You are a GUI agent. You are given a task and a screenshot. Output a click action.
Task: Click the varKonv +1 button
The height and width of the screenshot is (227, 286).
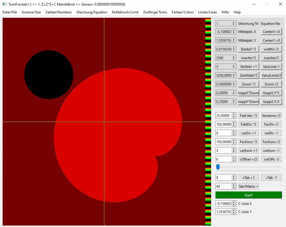coord(248,151)
